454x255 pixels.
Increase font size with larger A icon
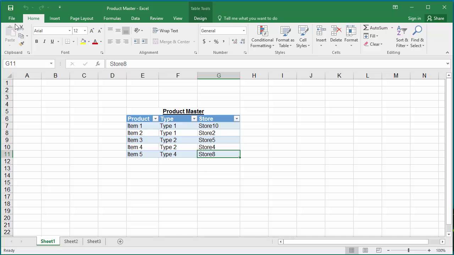click(x=92, y=31)
